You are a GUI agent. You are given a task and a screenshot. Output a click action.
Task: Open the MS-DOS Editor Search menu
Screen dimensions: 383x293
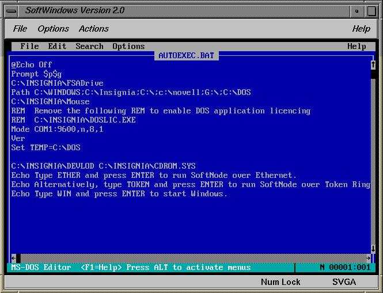(89, 47)
